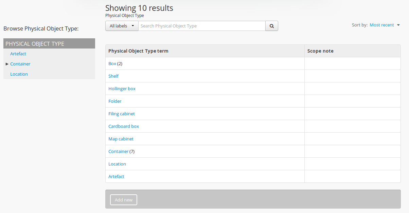Open the Map cabinet term link
The image size is (409, 213).
pos(121,139)
